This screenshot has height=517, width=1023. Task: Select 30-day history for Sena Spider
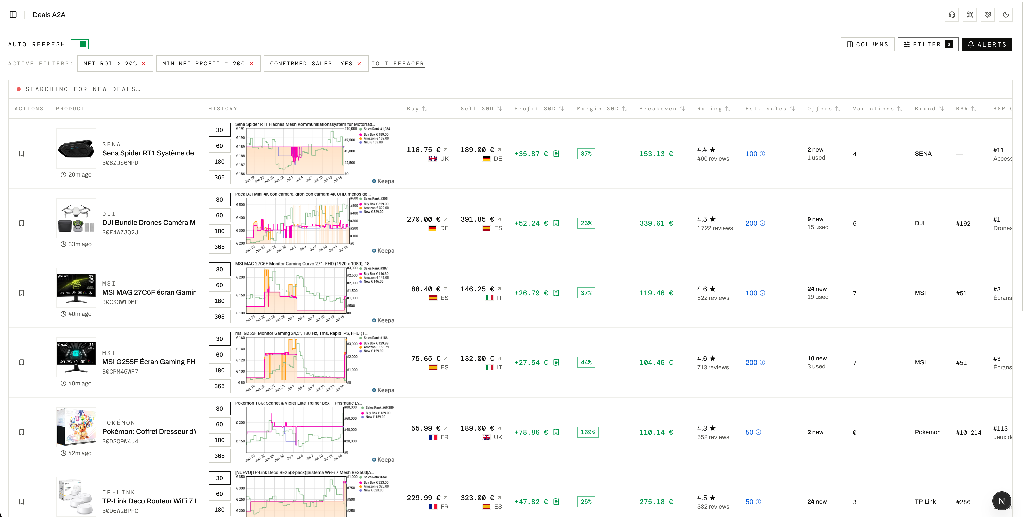tap(220, 130)
